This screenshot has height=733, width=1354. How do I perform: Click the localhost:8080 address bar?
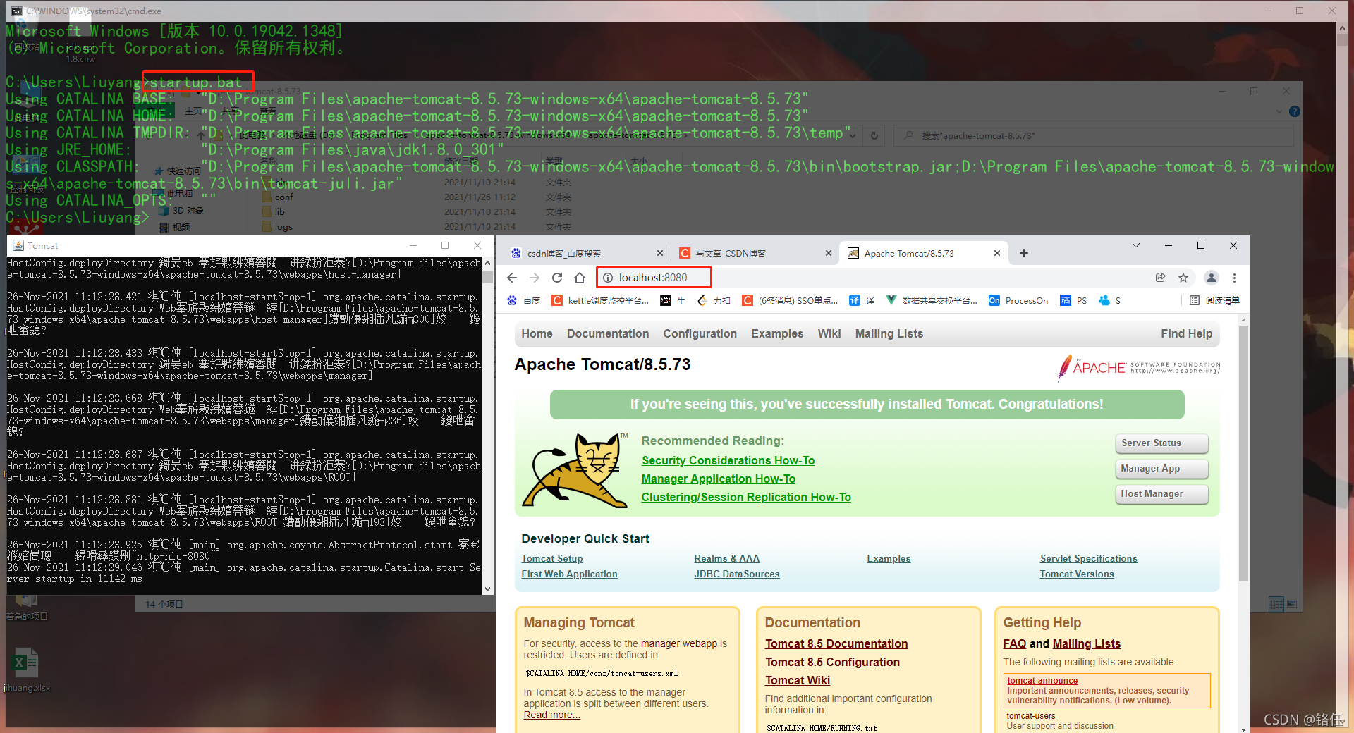[654, 278]
